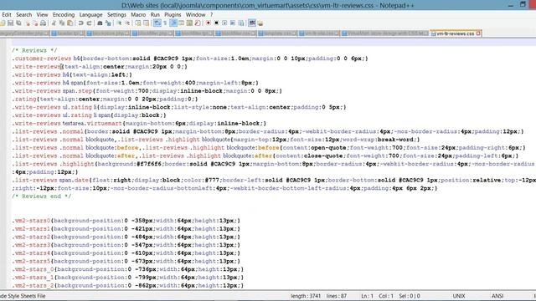Open the Run menu

click(x=155, y=15)
